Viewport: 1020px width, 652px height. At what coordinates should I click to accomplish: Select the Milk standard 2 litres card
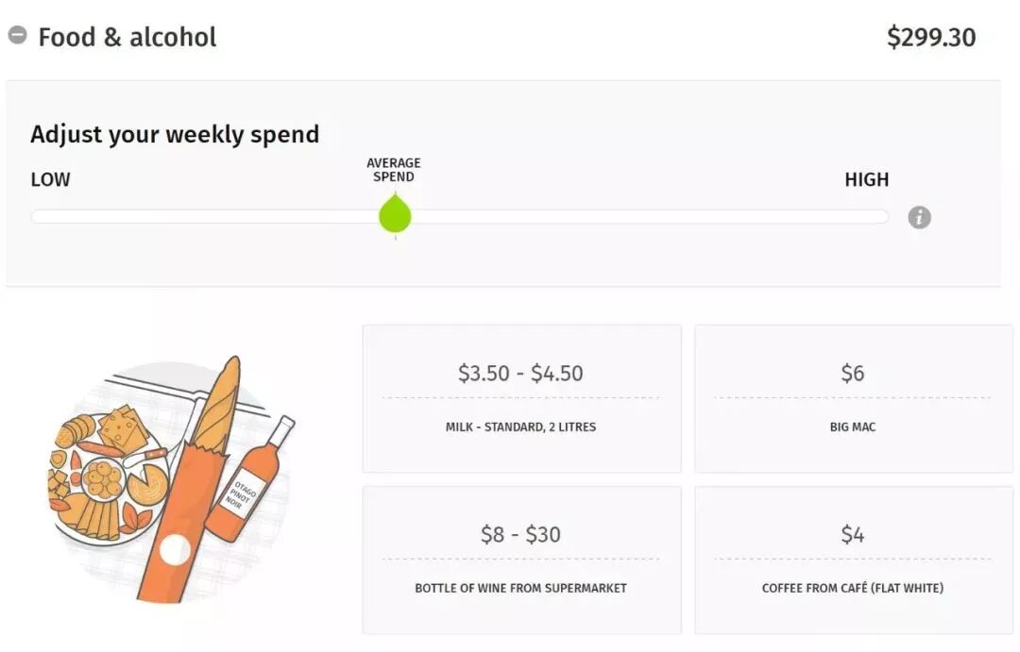click(x=521, y=398)
